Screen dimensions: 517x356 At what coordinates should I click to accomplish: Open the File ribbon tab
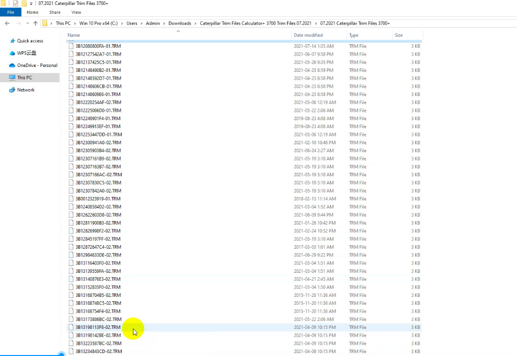tap(10, 12)
